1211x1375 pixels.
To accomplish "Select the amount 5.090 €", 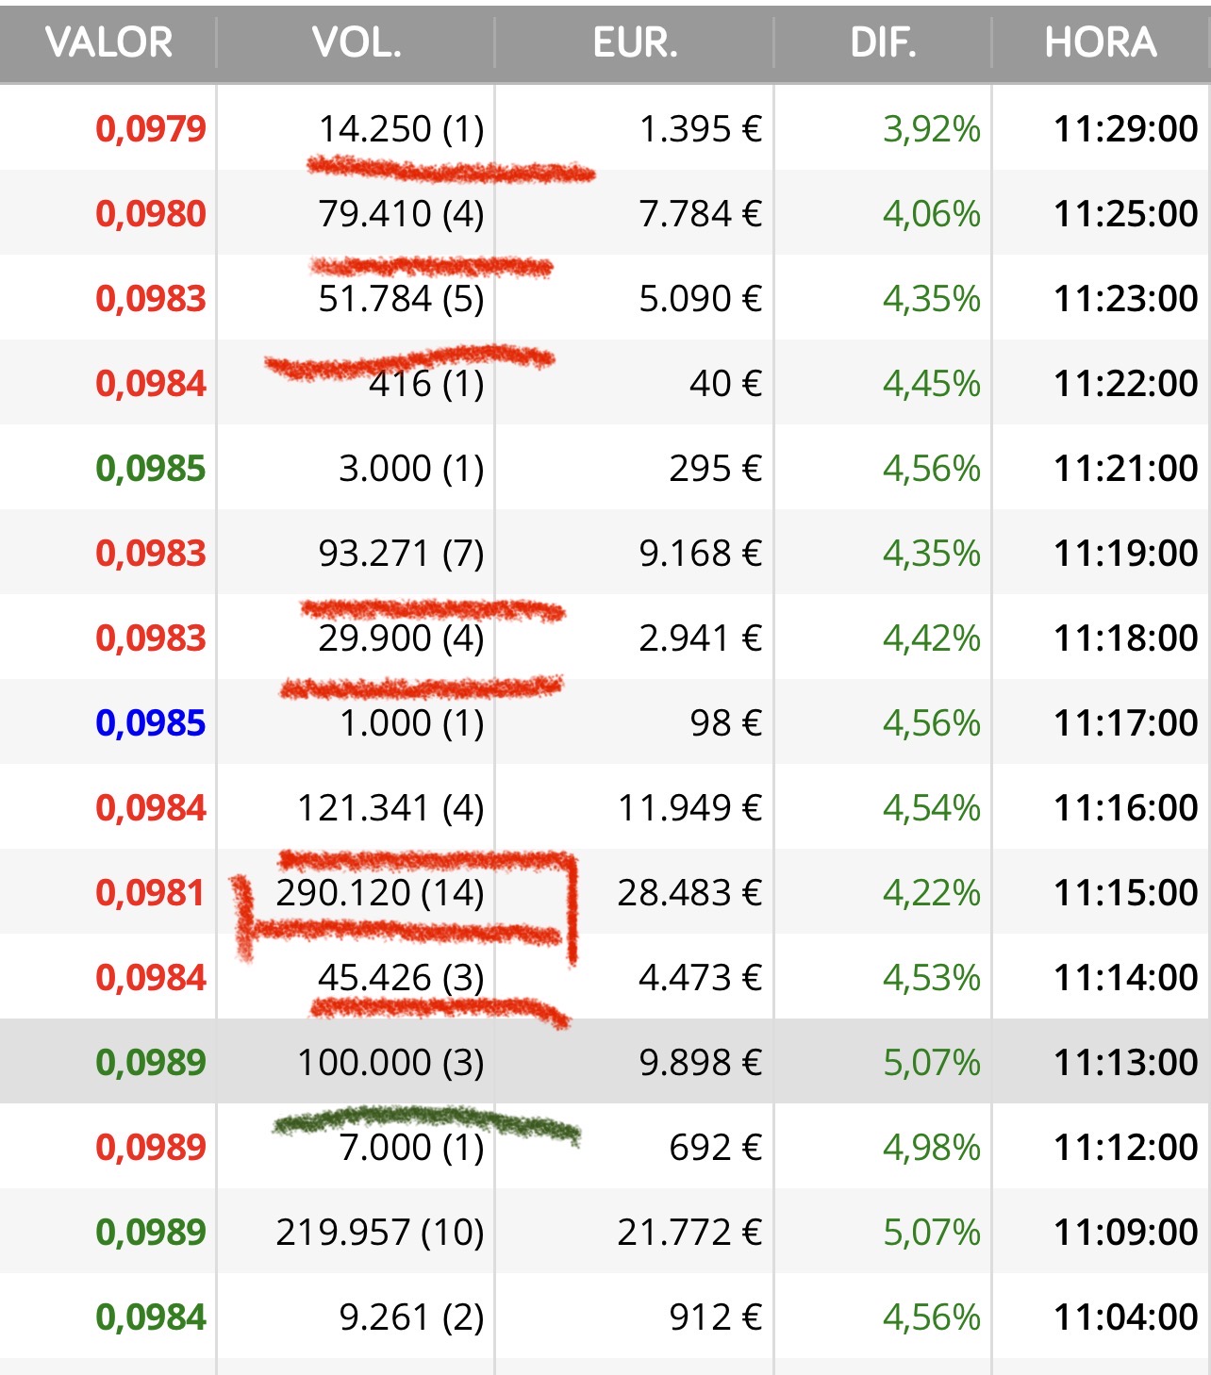I will coord(701,298).
